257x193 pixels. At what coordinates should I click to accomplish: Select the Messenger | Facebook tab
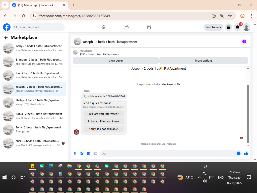tap(39, 5)
